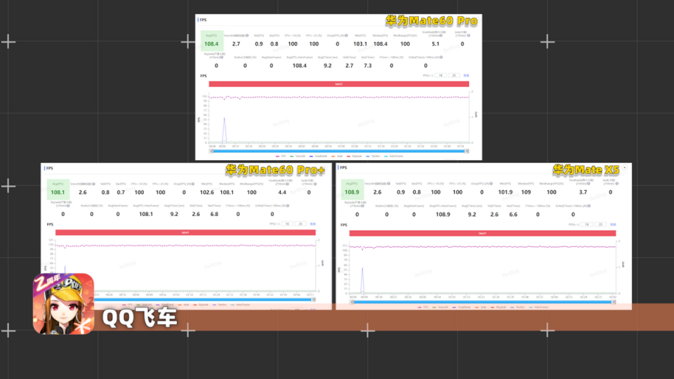Select Avg(FPS) 108.4 card in Mate60 Pro panel

pyautogui.click(x=211, y=41)
